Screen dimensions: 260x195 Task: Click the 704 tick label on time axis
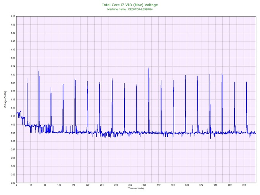point(244,185)
